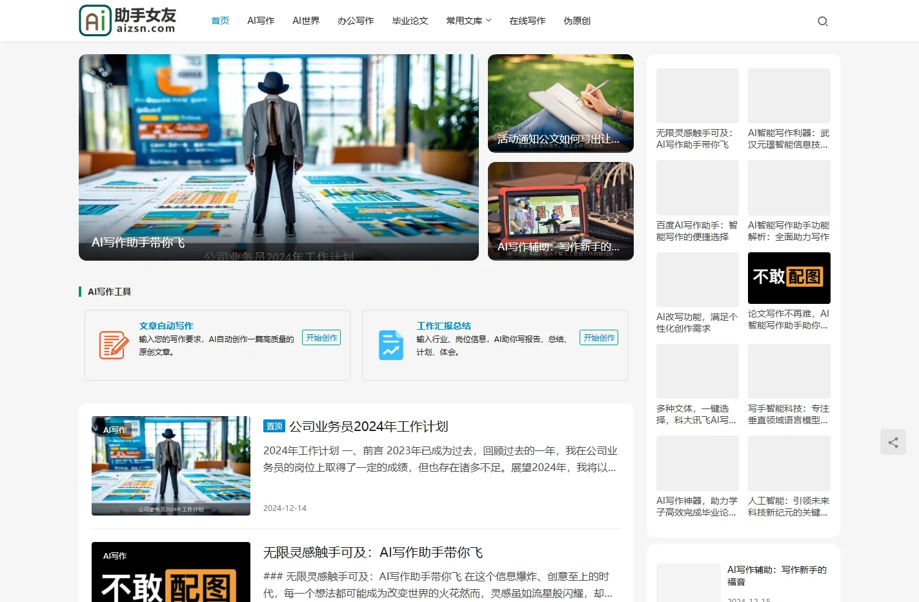
Task: Open the 在线写作 navigation item
Action: [527, 21]
